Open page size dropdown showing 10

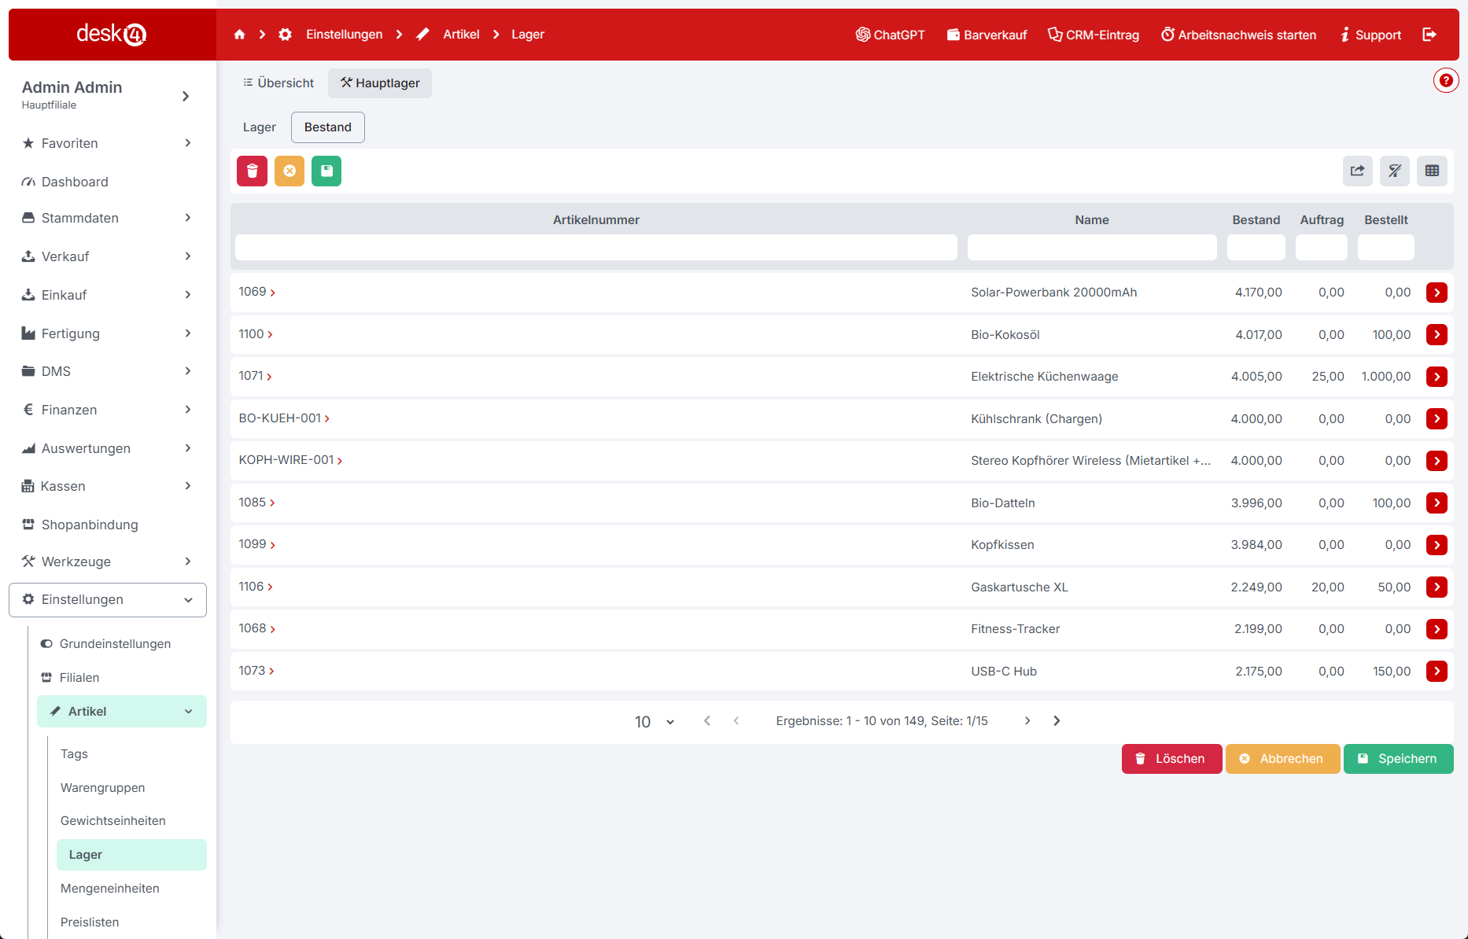click(x=654, y=721)
